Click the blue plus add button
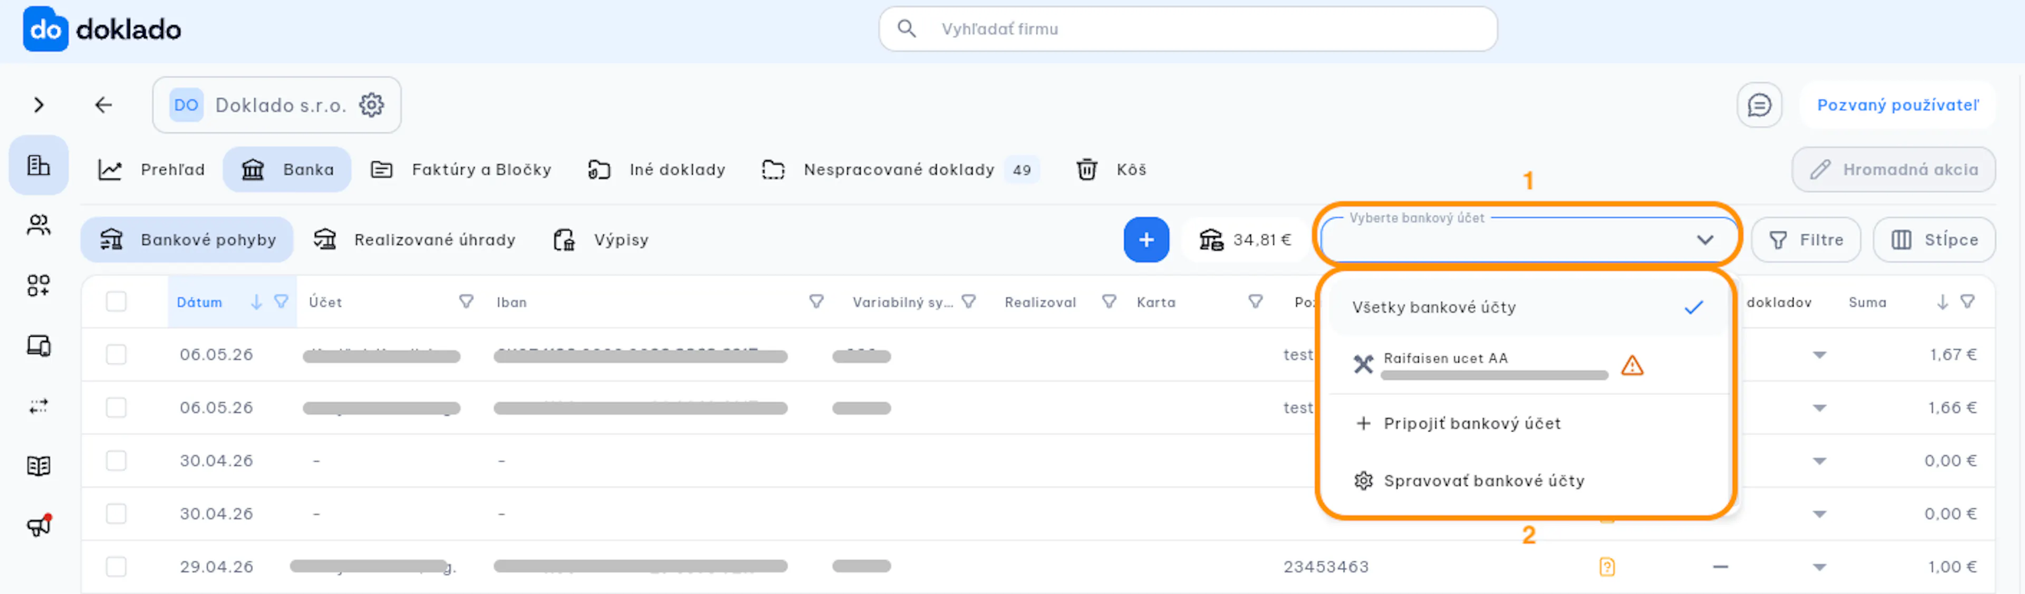This screenshot has width=2025, height=594. pyautogui.click(x=1146, y=240)
